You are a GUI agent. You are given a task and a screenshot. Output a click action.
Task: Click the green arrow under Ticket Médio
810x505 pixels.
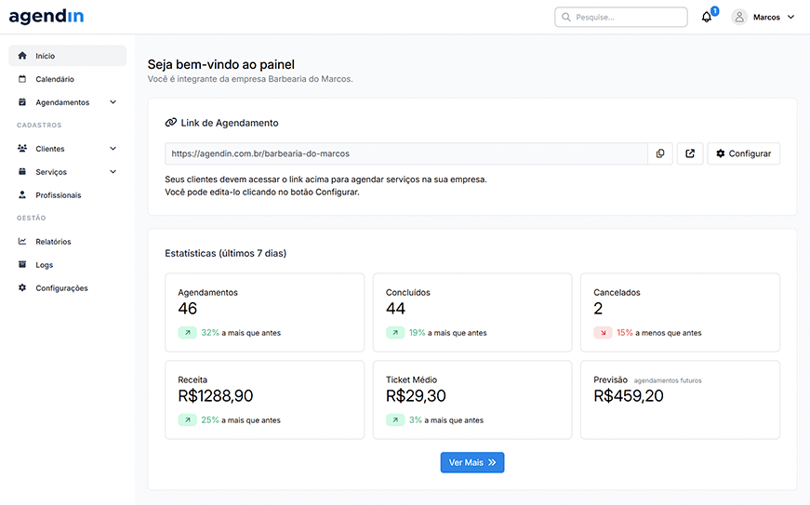395,419
